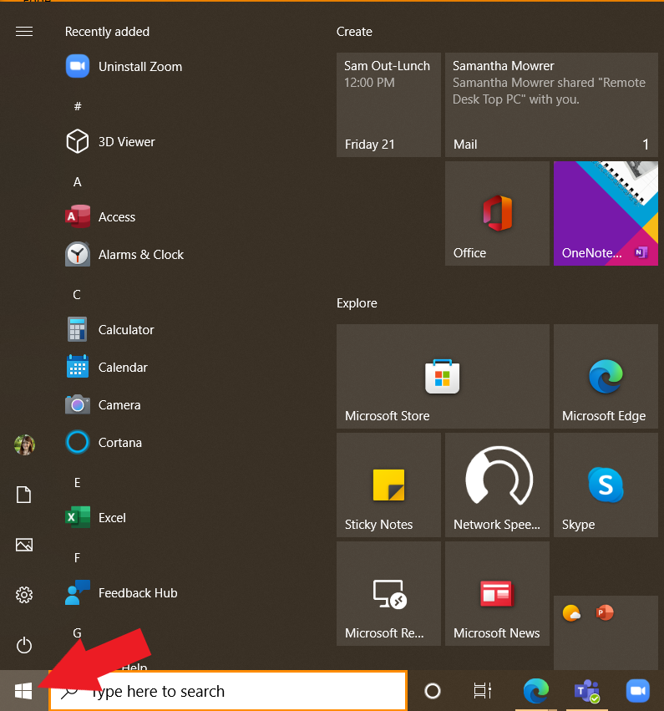The height and width of the screenshot is (711, 664).
Task: Open the Microsoft Edge tile
Action: pos(606,376)
